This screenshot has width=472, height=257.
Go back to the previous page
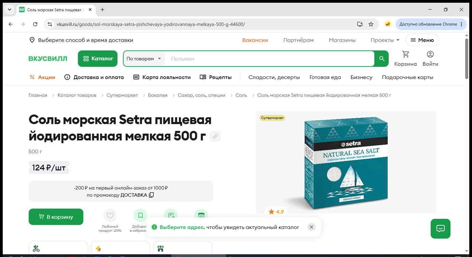tap(11, 24)
